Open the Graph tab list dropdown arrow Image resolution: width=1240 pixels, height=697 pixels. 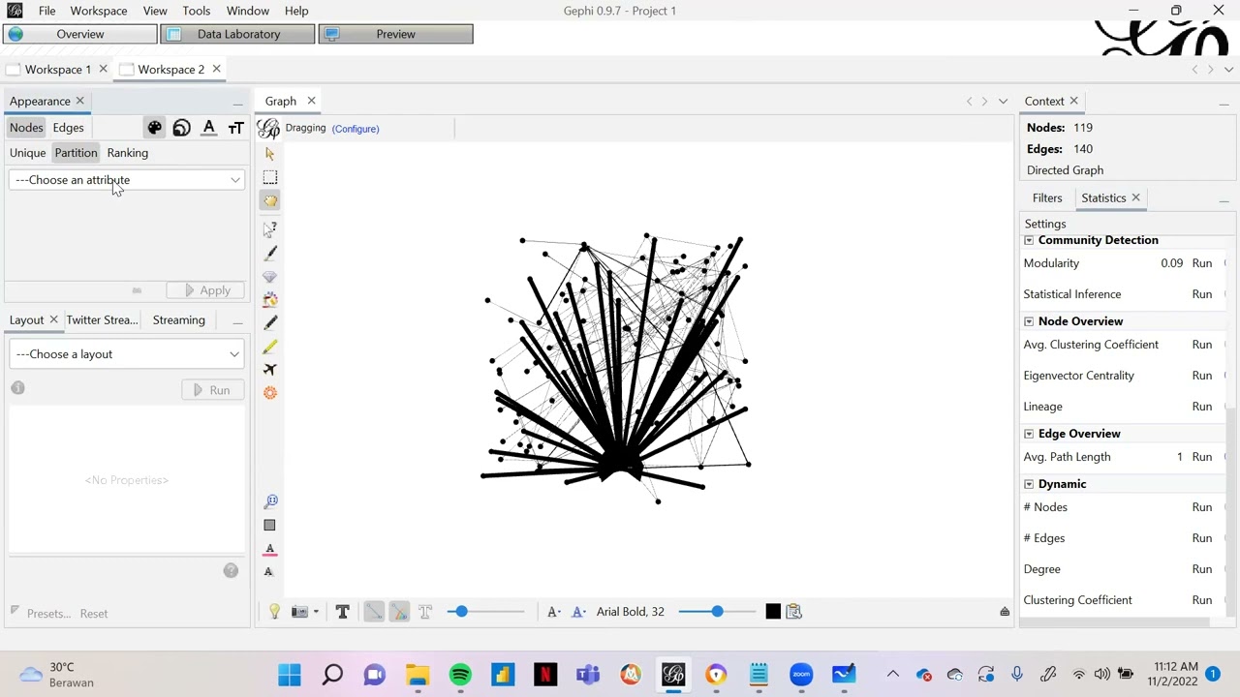tap(1003, 101)
